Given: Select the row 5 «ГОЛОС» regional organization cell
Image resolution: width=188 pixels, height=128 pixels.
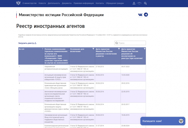Looking at the screenshot, I should pos(56,108).
